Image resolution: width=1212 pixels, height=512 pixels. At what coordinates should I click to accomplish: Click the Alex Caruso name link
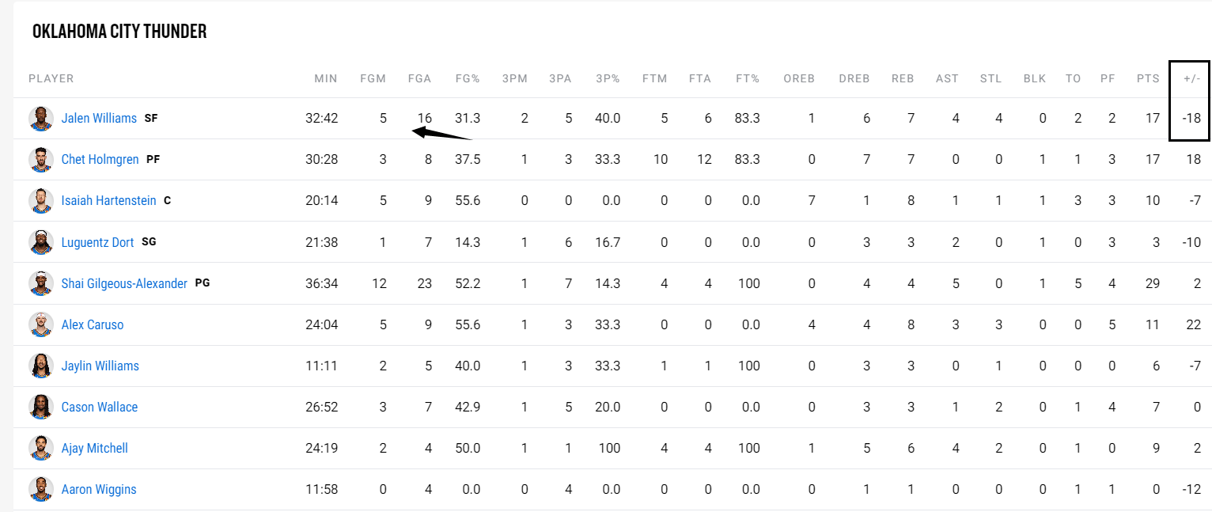pyautogui.click(x=93, y=324)
